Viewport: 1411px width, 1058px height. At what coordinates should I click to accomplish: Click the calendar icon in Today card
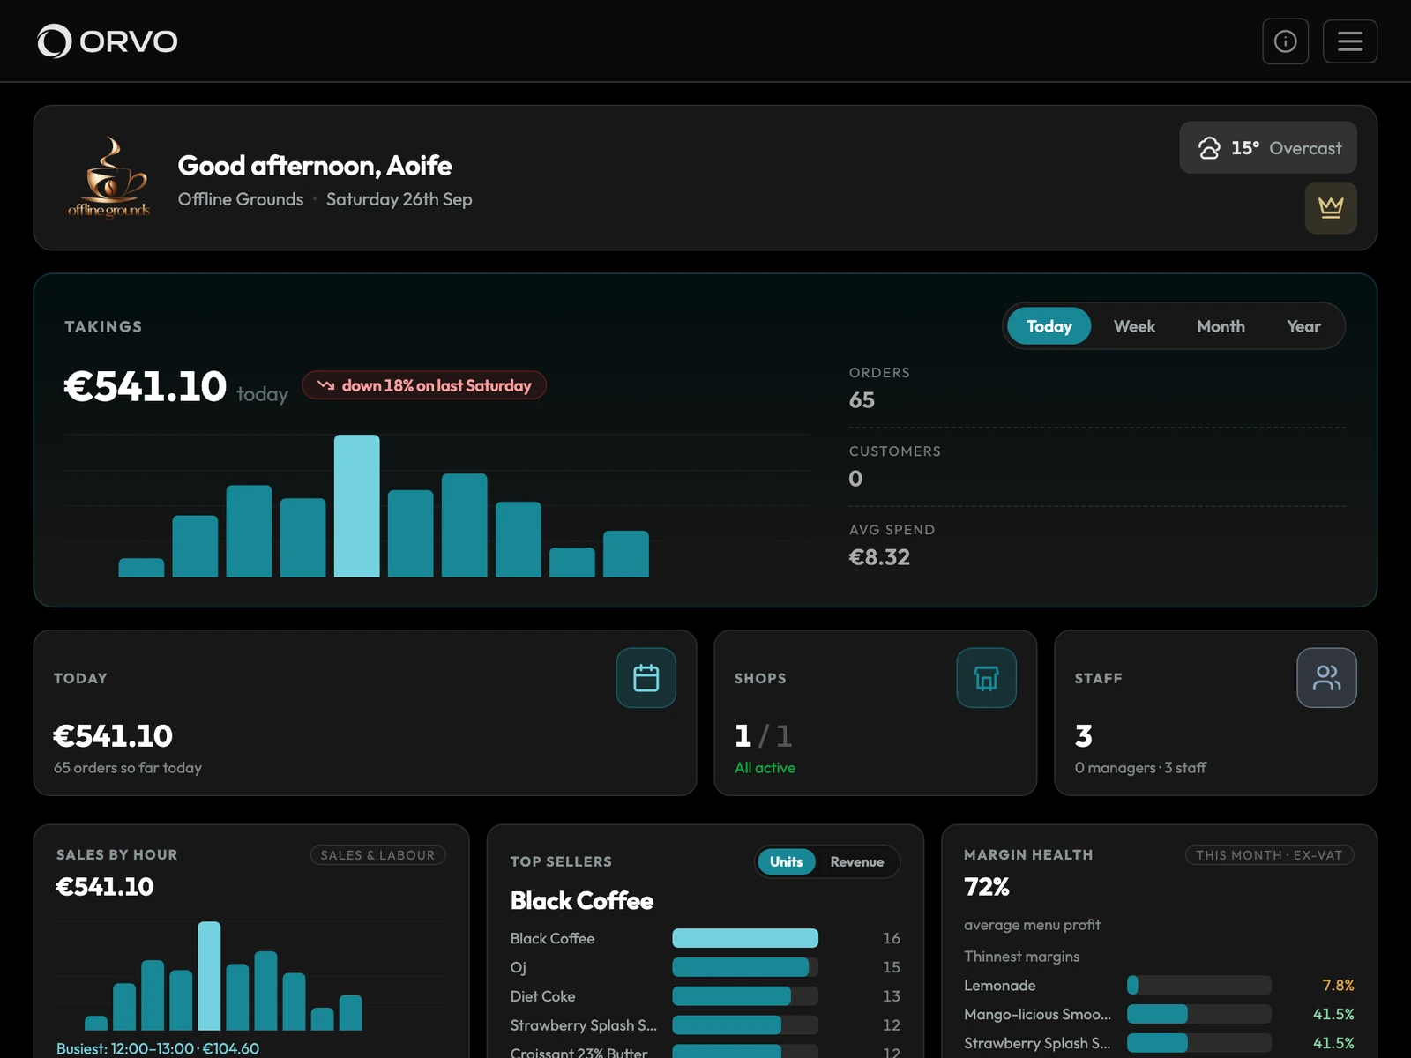click(646, 678)
